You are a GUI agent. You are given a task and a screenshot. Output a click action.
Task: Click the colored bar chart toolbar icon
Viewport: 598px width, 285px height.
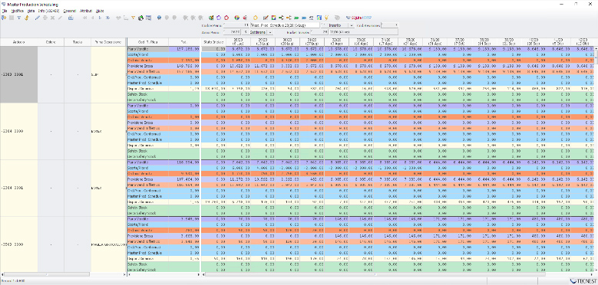click(319, 18)
